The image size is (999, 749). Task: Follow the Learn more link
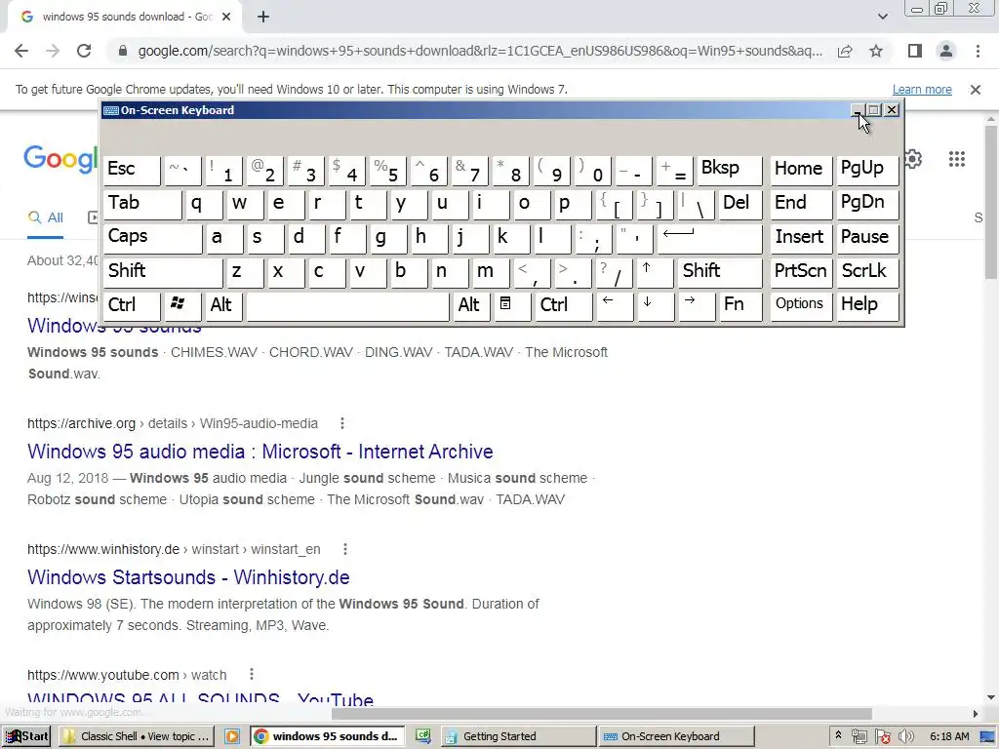pos(922,90)
